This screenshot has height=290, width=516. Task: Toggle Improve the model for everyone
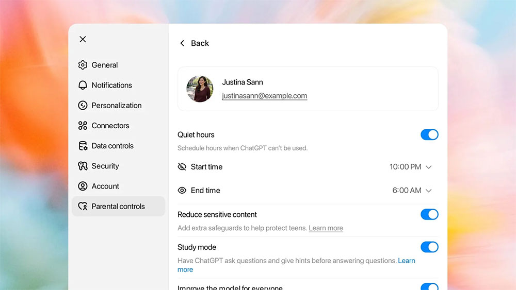click(x=429, y=287)
